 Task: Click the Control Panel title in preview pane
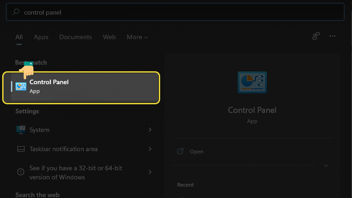(252, 110)
